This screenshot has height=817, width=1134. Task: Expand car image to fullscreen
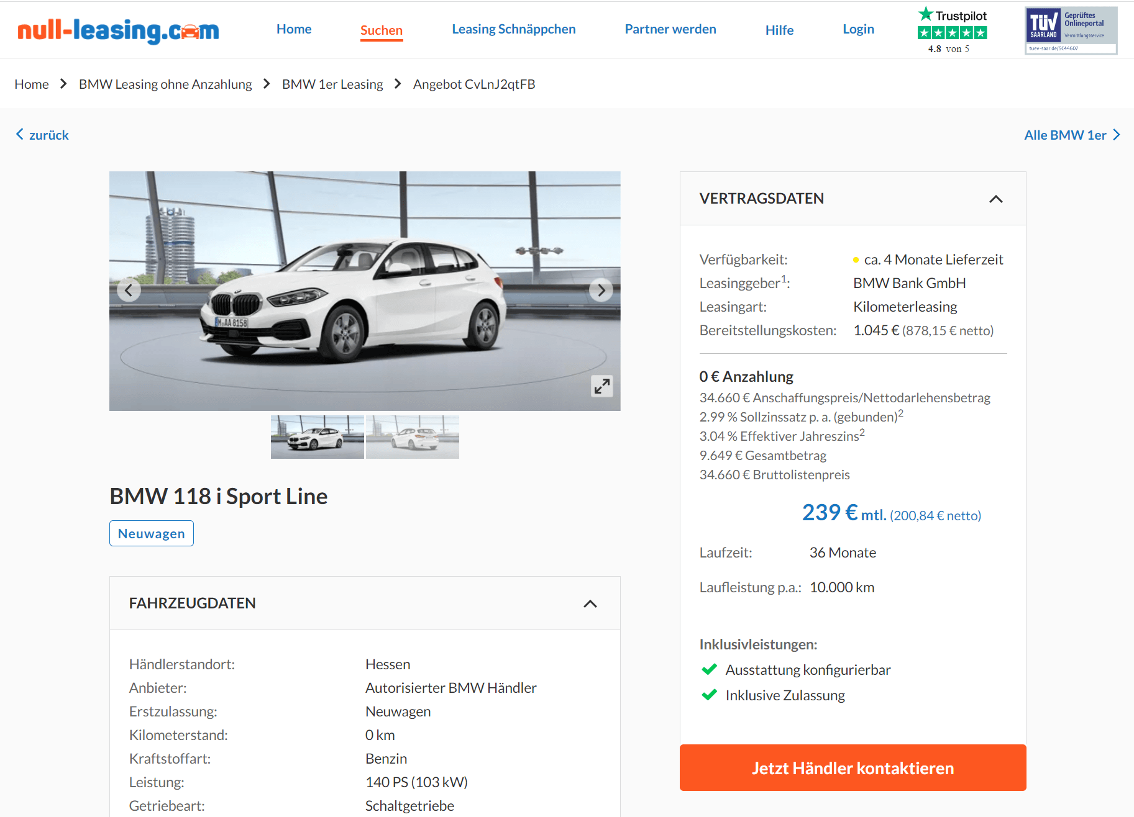click(601, 386)
